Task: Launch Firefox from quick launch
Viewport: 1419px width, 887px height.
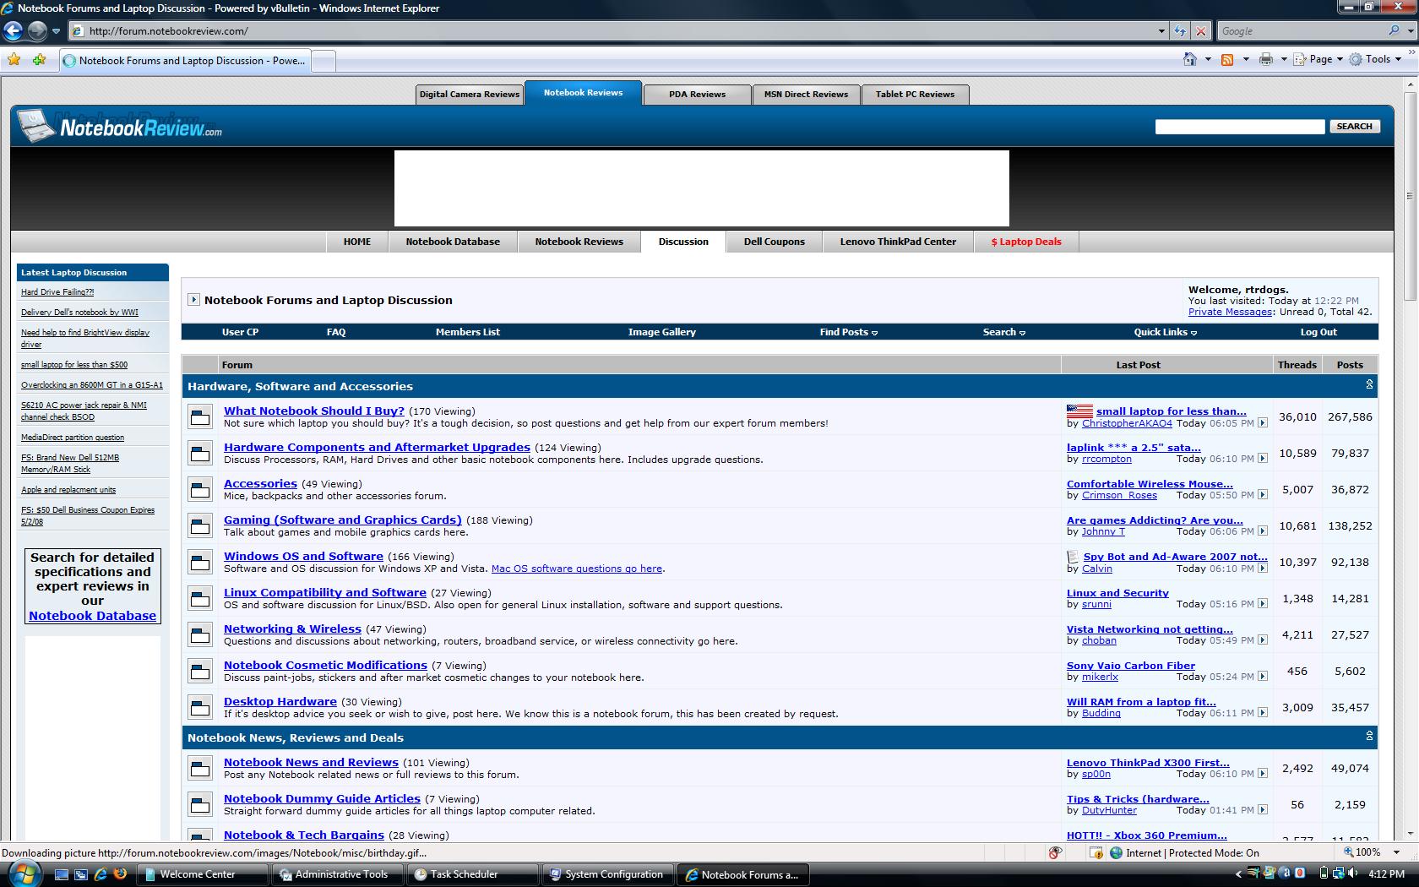Action: (x=121, y=874)
